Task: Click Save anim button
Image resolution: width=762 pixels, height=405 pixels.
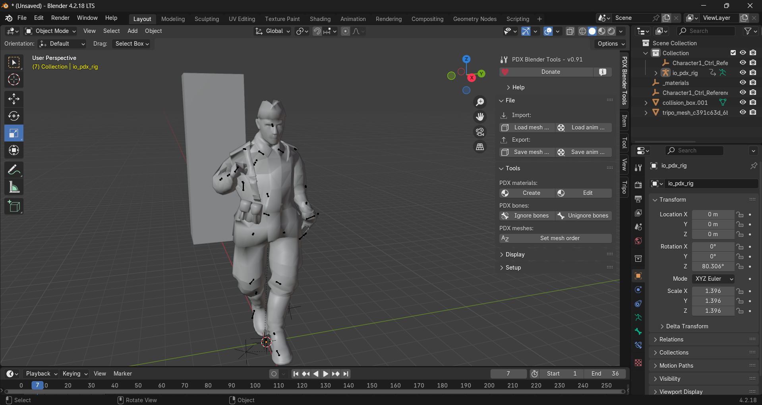Action: pos(584,152)
